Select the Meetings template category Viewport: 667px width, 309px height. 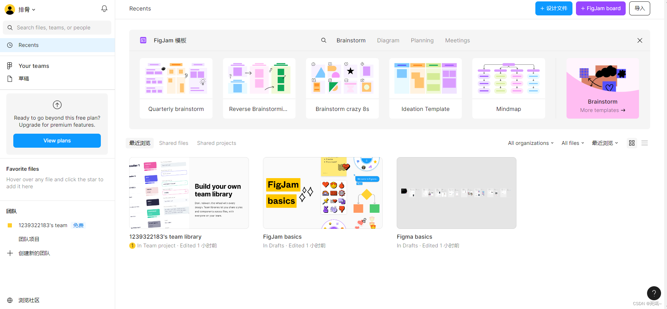tap(457, 41)
